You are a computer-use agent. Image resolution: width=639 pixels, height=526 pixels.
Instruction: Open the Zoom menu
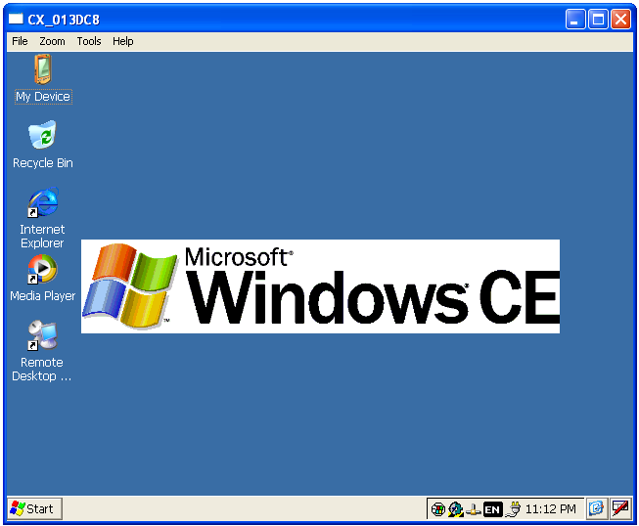(52, 41)
